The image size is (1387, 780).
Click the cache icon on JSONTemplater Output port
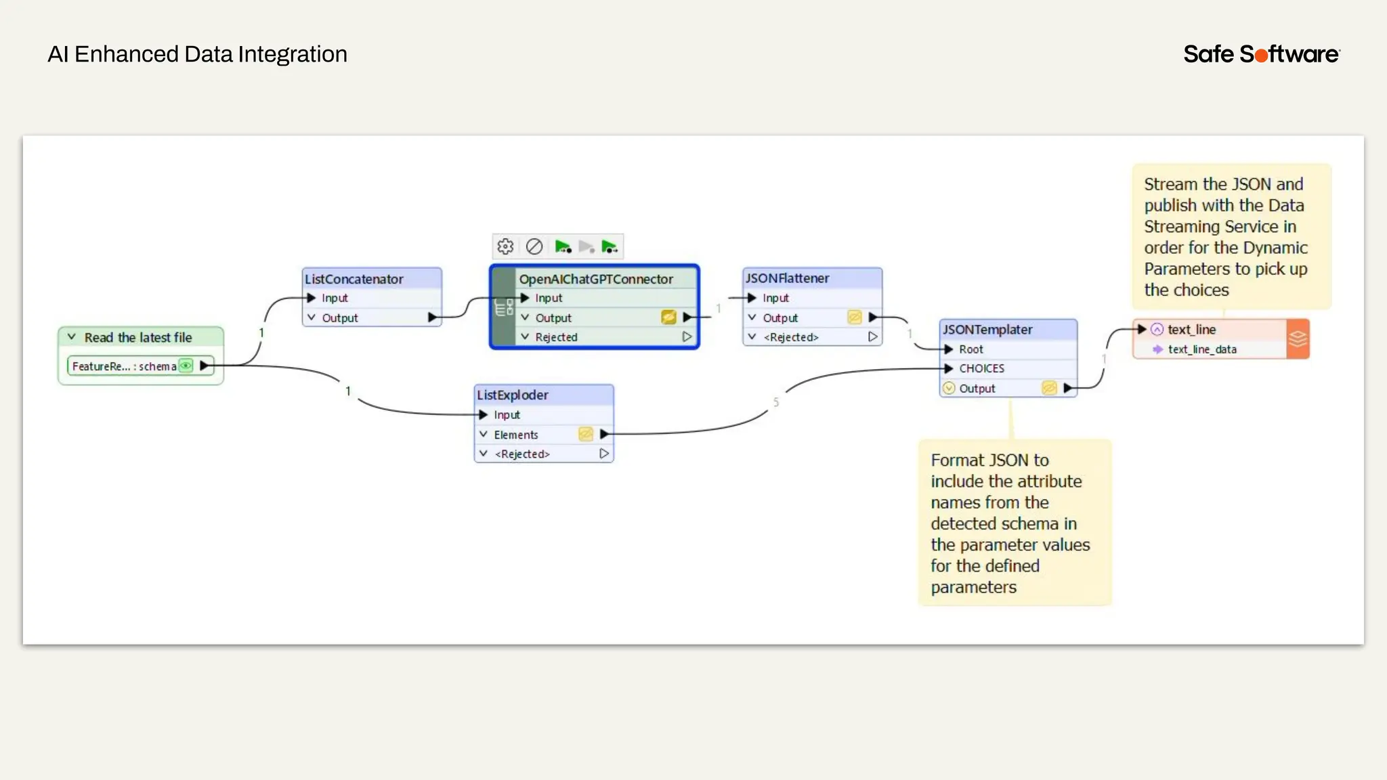pyautogui.click(x=1049, y=388)
